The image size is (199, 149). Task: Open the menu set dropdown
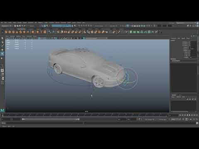[6, 26]
